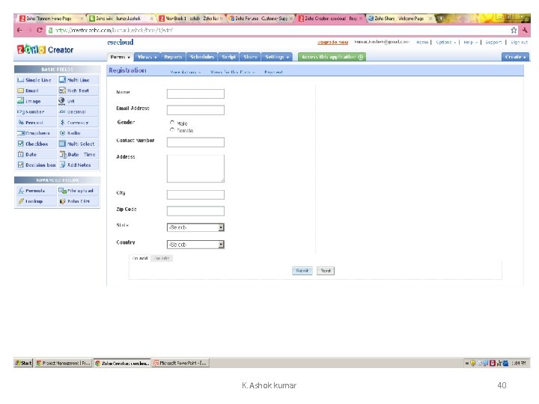The height and width of the screenshot is (404, 539).
Task: Open the Share tab
Action: tap(250, 57)
